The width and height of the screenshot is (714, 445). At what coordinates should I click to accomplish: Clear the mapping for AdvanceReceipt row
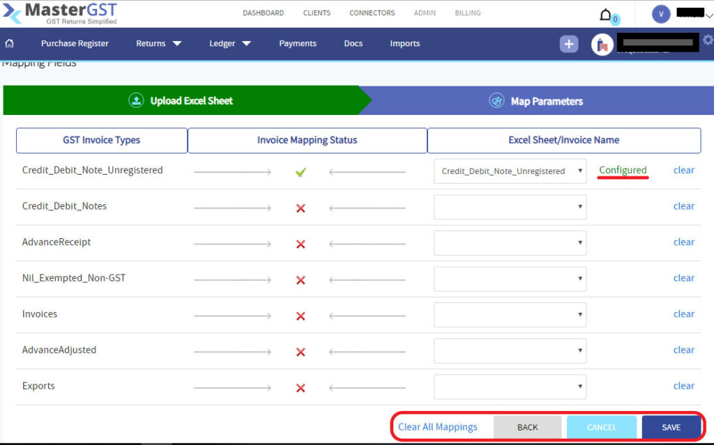(684, 242)
